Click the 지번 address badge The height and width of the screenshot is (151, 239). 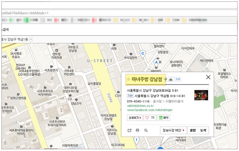pyautogui.click(x=130, y=96)
